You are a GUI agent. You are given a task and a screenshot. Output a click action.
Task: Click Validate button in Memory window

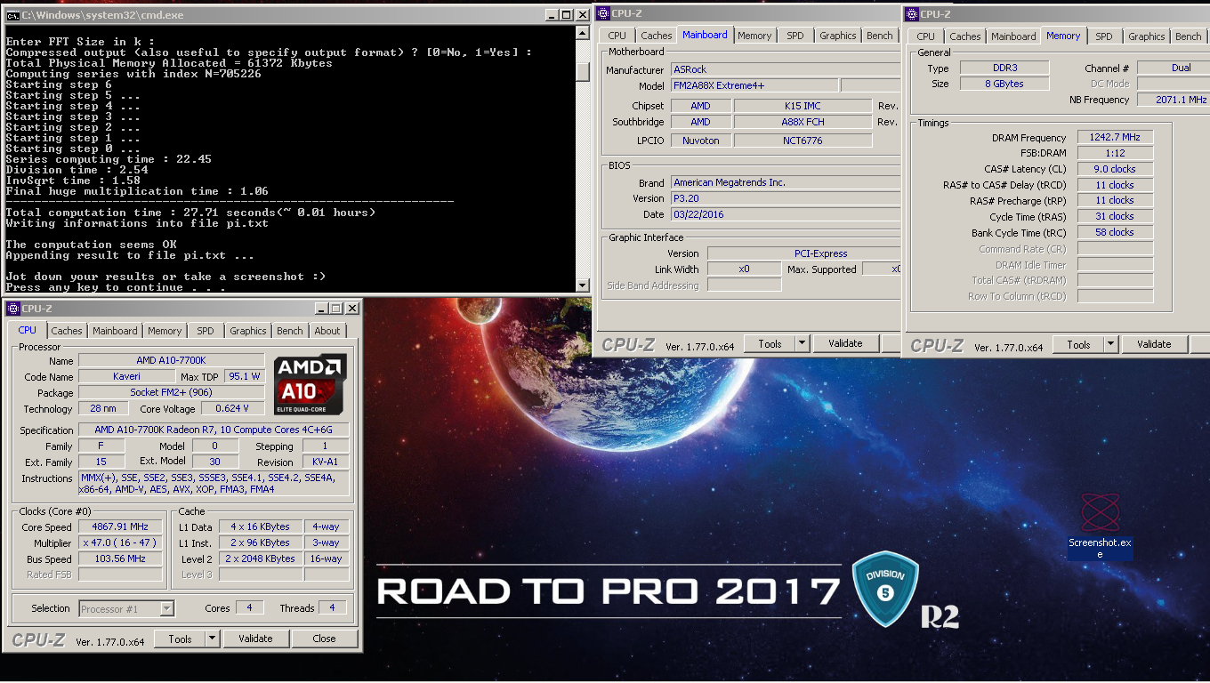pyautogui.click(x=1154, y=344)
